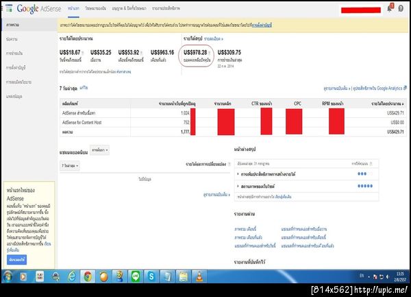The image size is (411, 297).
Task: Open the LINE app from the taskbar
Action: coord(136,276)
